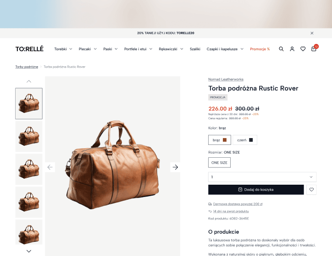Screen dimensions: 332x256
Task: Close the promo code banner
Action: tap(312, 33)
